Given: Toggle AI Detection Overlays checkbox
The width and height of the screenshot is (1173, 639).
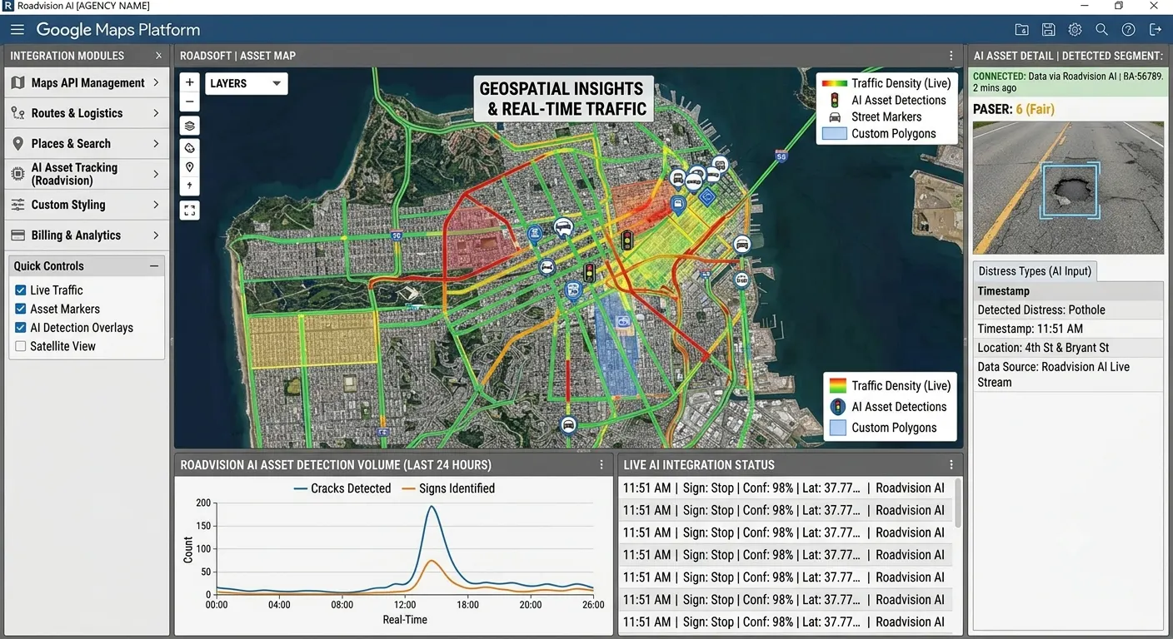Looking at the screenshot, I should 21,328.
